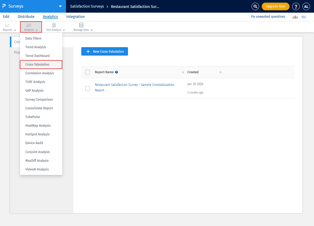The width and height of the screenshot is (314, 226).
Task: Click the Created column header
Action: click(193, 72)
